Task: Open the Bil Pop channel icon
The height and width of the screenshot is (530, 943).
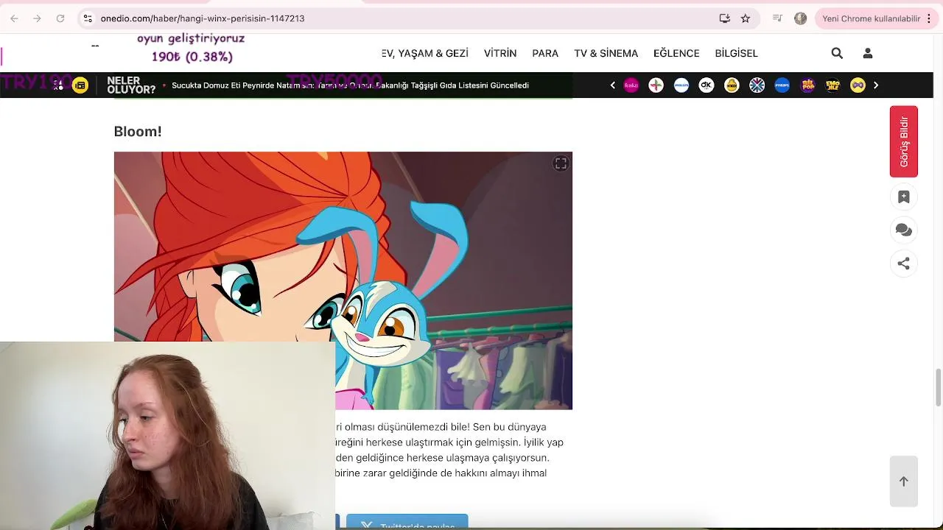Action: [808, 85]
